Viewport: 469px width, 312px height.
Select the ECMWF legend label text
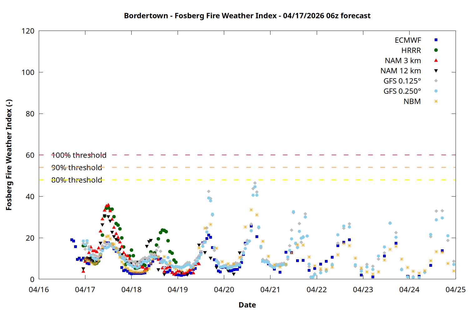click(408, 40)
